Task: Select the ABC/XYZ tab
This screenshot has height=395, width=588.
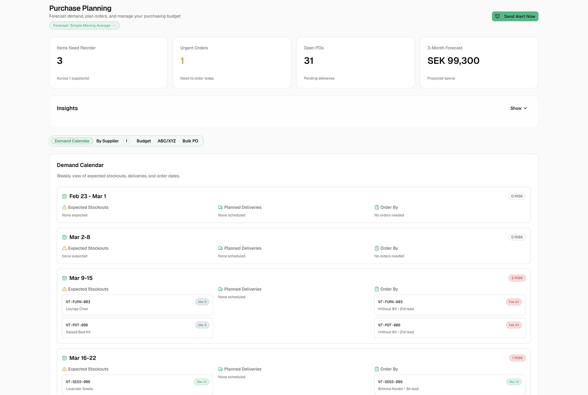Action: (167, 141)
